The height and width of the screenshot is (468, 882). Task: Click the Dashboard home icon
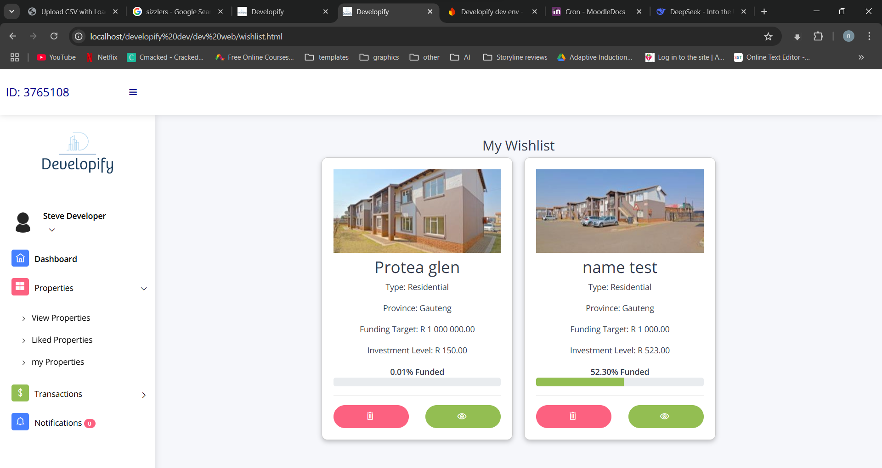coord(20,259)
